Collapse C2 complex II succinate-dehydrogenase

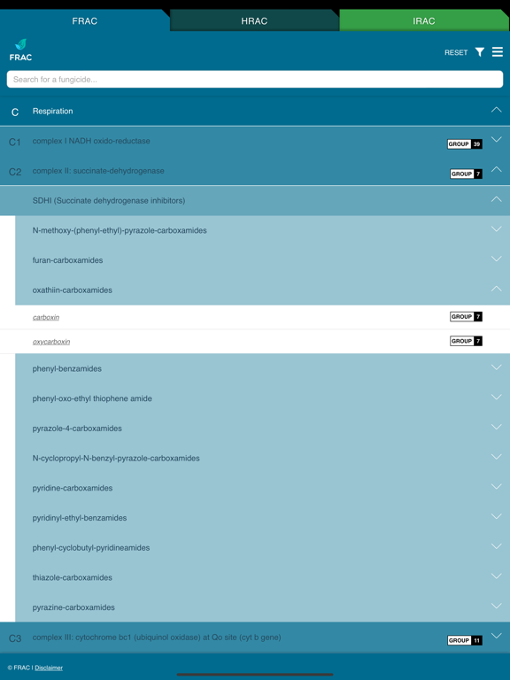496,169
